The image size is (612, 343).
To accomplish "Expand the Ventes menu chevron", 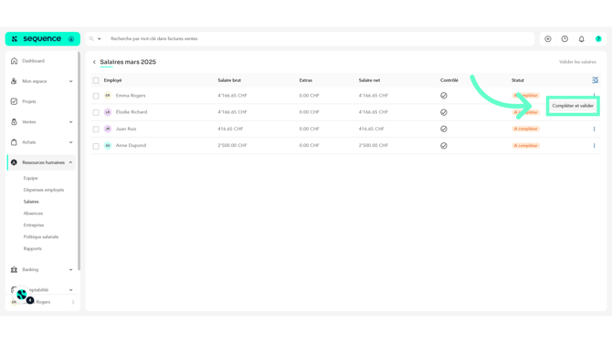I will click(70, 122).
